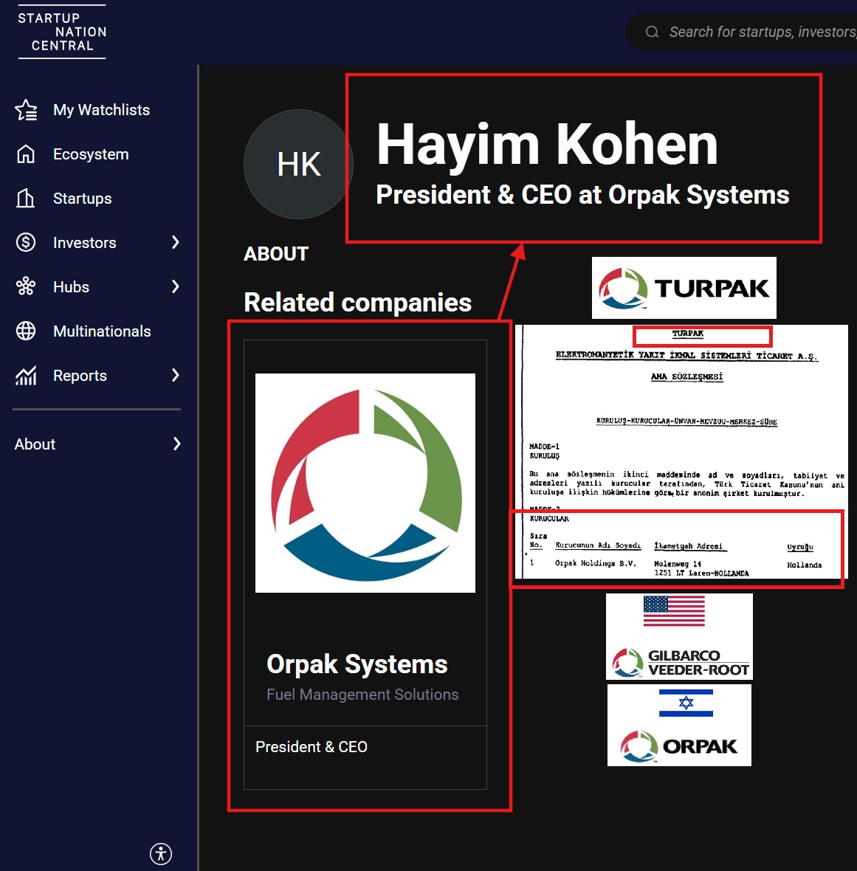Click the President & CEO role on the card
857x871 pixels.
pos(311,746)
